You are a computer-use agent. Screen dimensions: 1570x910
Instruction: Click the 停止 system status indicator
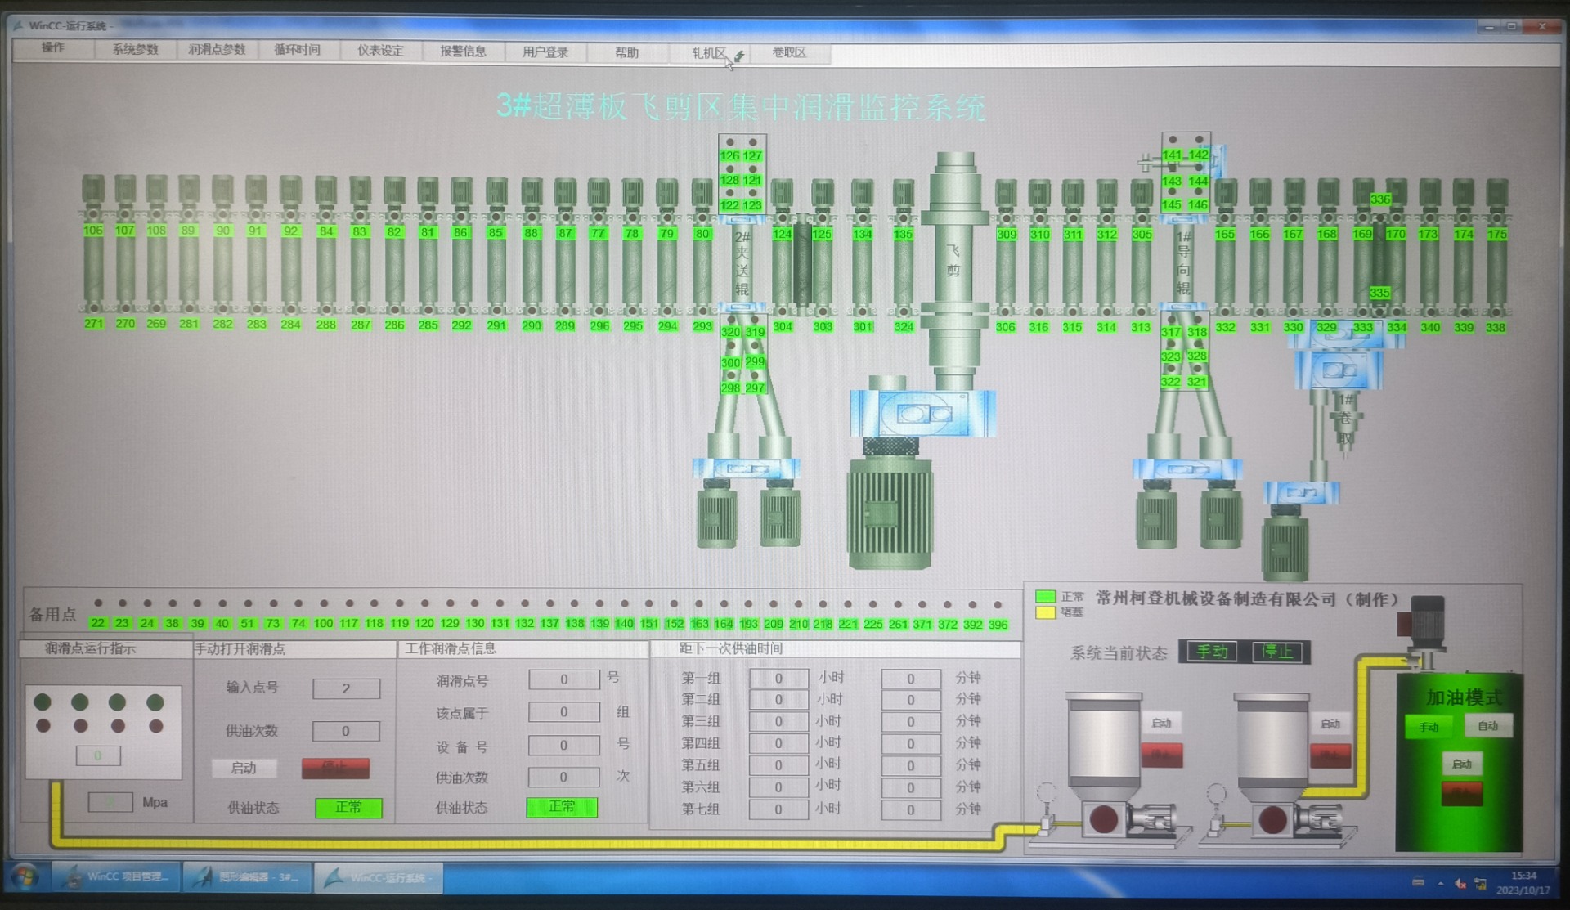click(1276, 652)
